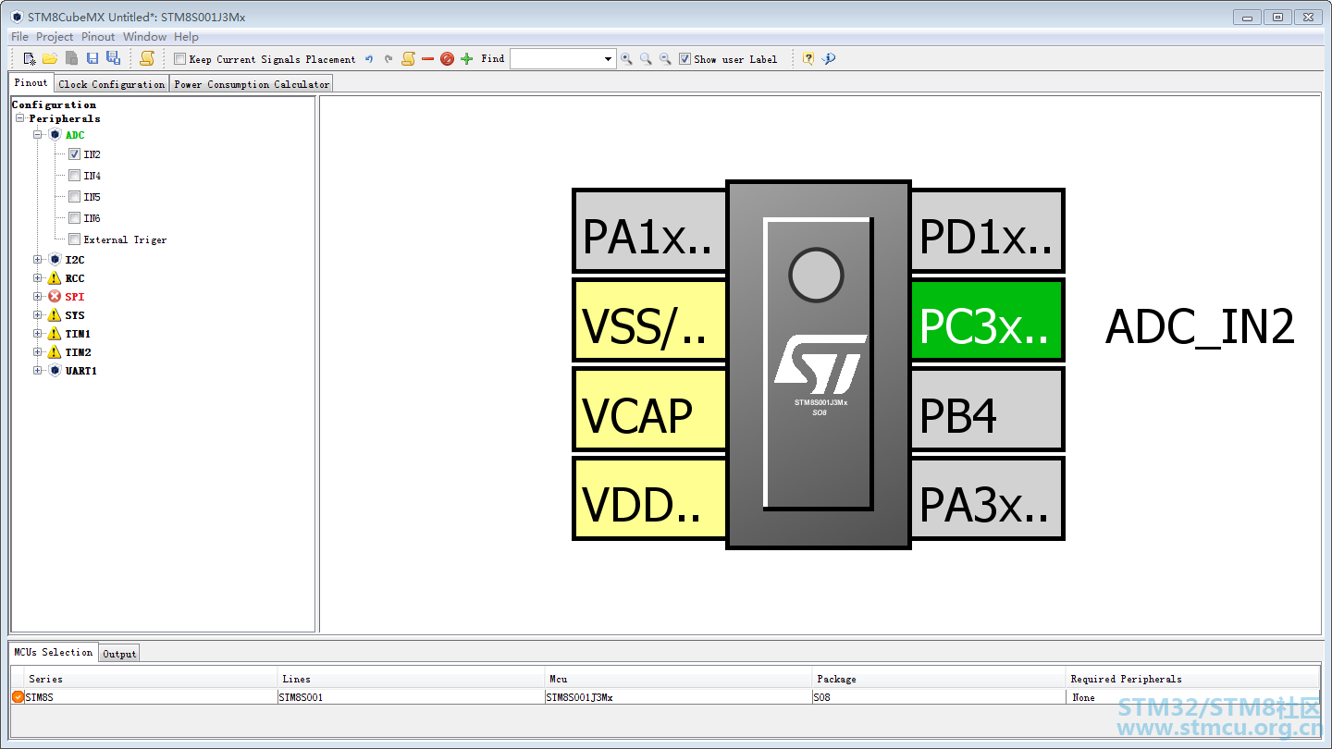Viewport: 1332px width, 749px height.
Task: Expand the I2C node
Action: click(38, 260)
